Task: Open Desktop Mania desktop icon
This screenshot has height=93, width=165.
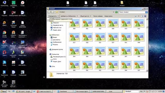Action: [13, 13]
